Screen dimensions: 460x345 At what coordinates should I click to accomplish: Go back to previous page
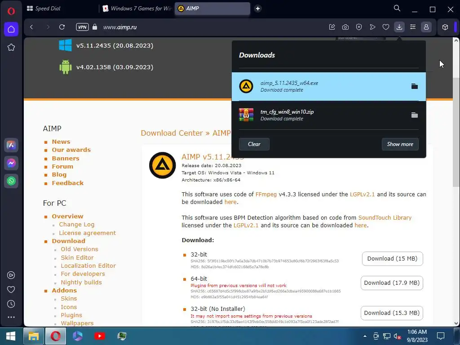click(32, 27)
